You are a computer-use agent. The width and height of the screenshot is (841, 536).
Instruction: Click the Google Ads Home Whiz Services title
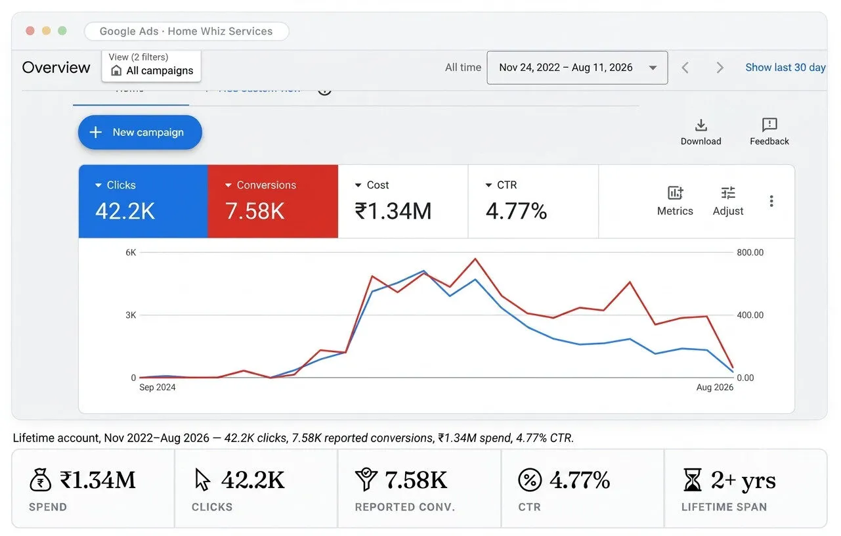coord(186,31)
